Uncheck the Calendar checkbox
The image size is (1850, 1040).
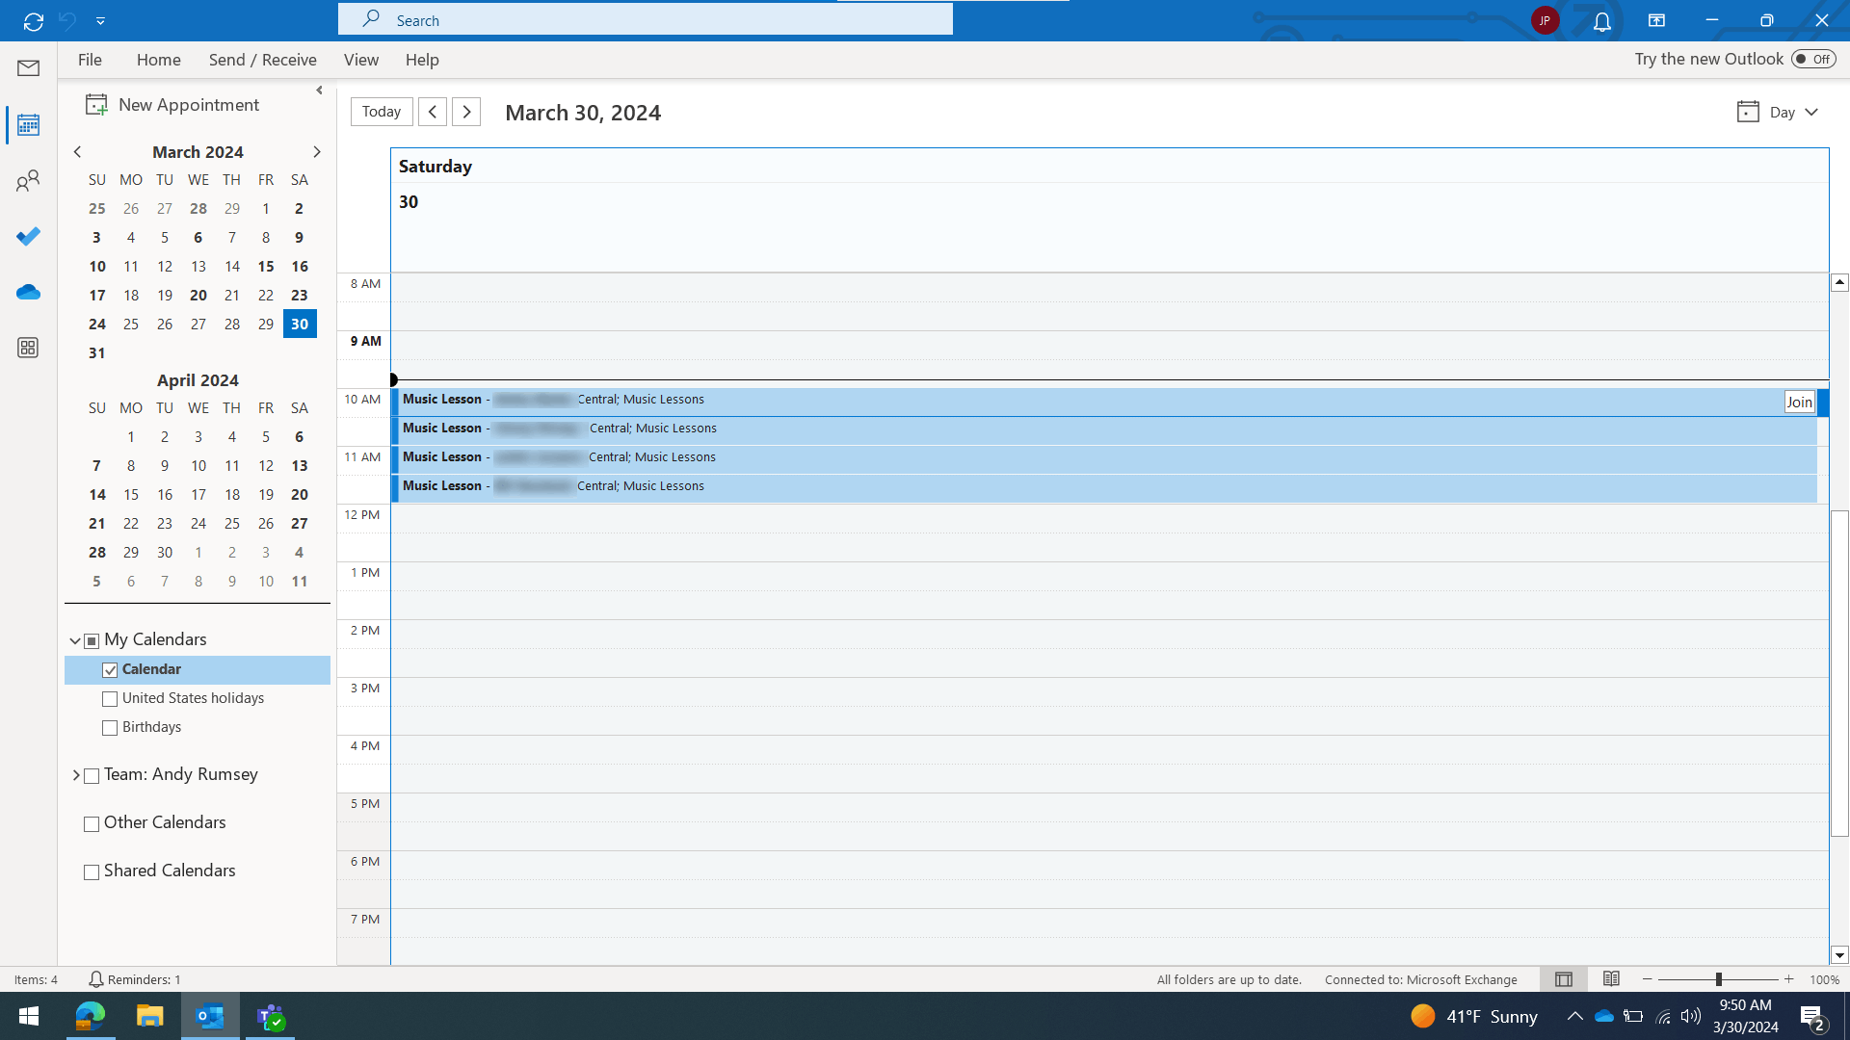[x=110, y=670]
